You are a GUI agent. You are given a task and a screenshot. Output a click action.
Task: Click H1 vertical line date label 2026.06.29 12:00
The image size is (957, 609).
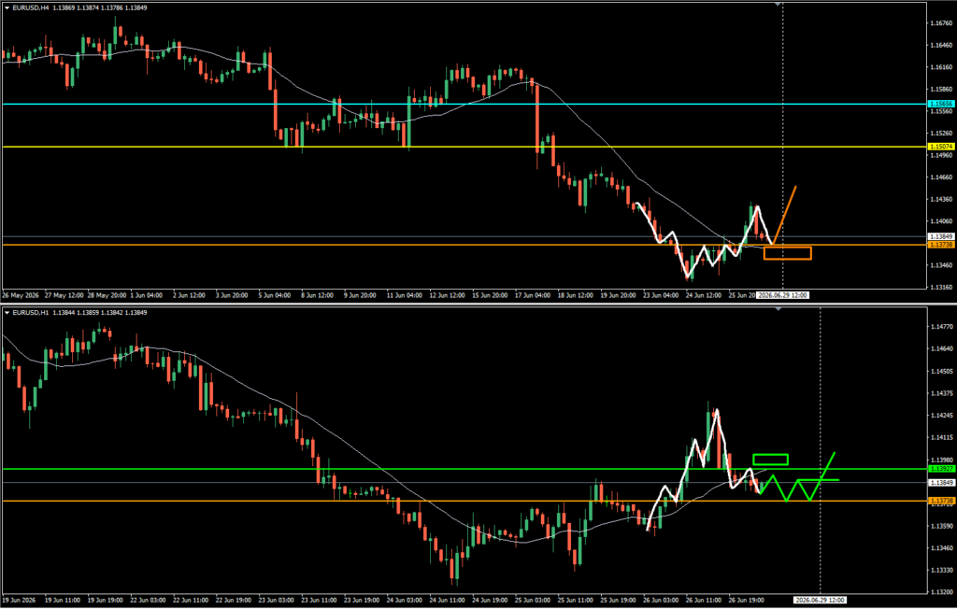point(821,601)
